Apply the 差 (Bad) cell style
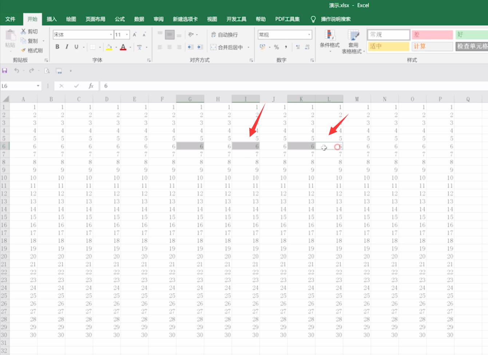Image resolution: width=488 pixels, height=355 pixels. click(x=432, y=35)
